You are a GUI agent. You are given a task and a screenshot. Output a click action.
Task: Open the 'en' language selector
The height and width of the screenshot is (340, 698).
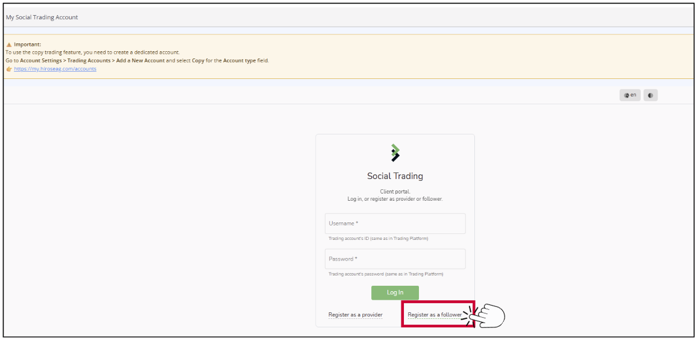[630, 95]
